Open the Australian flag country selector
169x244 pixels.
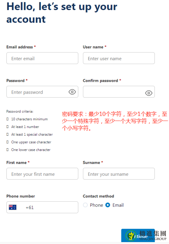coord(13,207)
